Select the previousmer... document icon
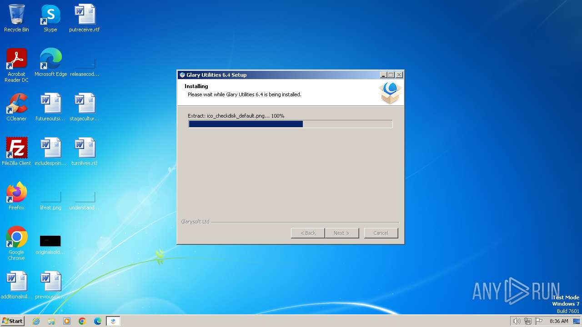 [50, 285]
